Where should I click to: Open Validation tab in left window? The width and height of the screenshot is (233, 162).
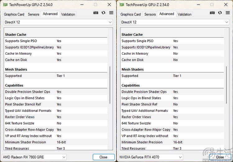(x=68, y=14)
